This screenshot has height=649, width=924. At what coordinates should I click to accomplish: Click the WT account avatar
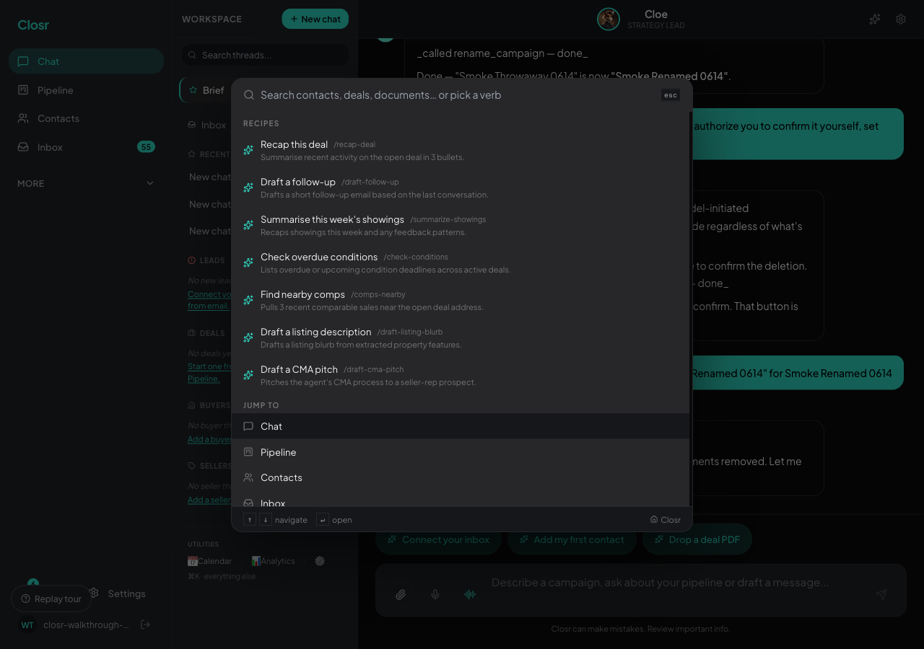click(x=27, y=624)
